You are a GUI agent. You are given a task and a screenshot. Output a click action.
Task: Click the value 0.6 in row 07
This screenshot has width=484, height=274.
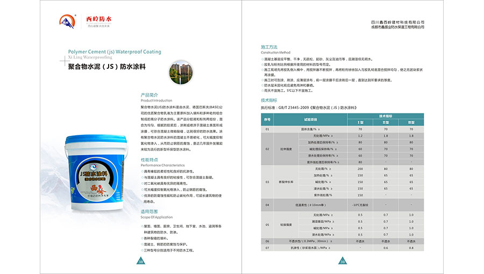tap(386, 248)
